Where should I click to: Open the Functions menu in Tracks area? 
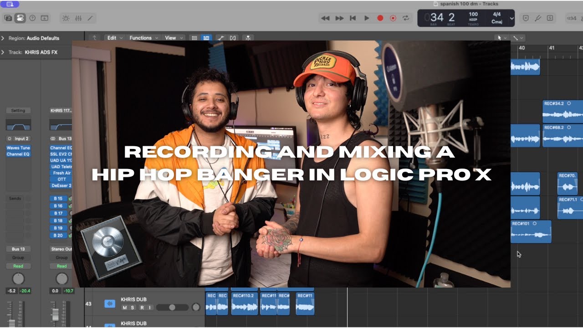(x=143, y=38)
